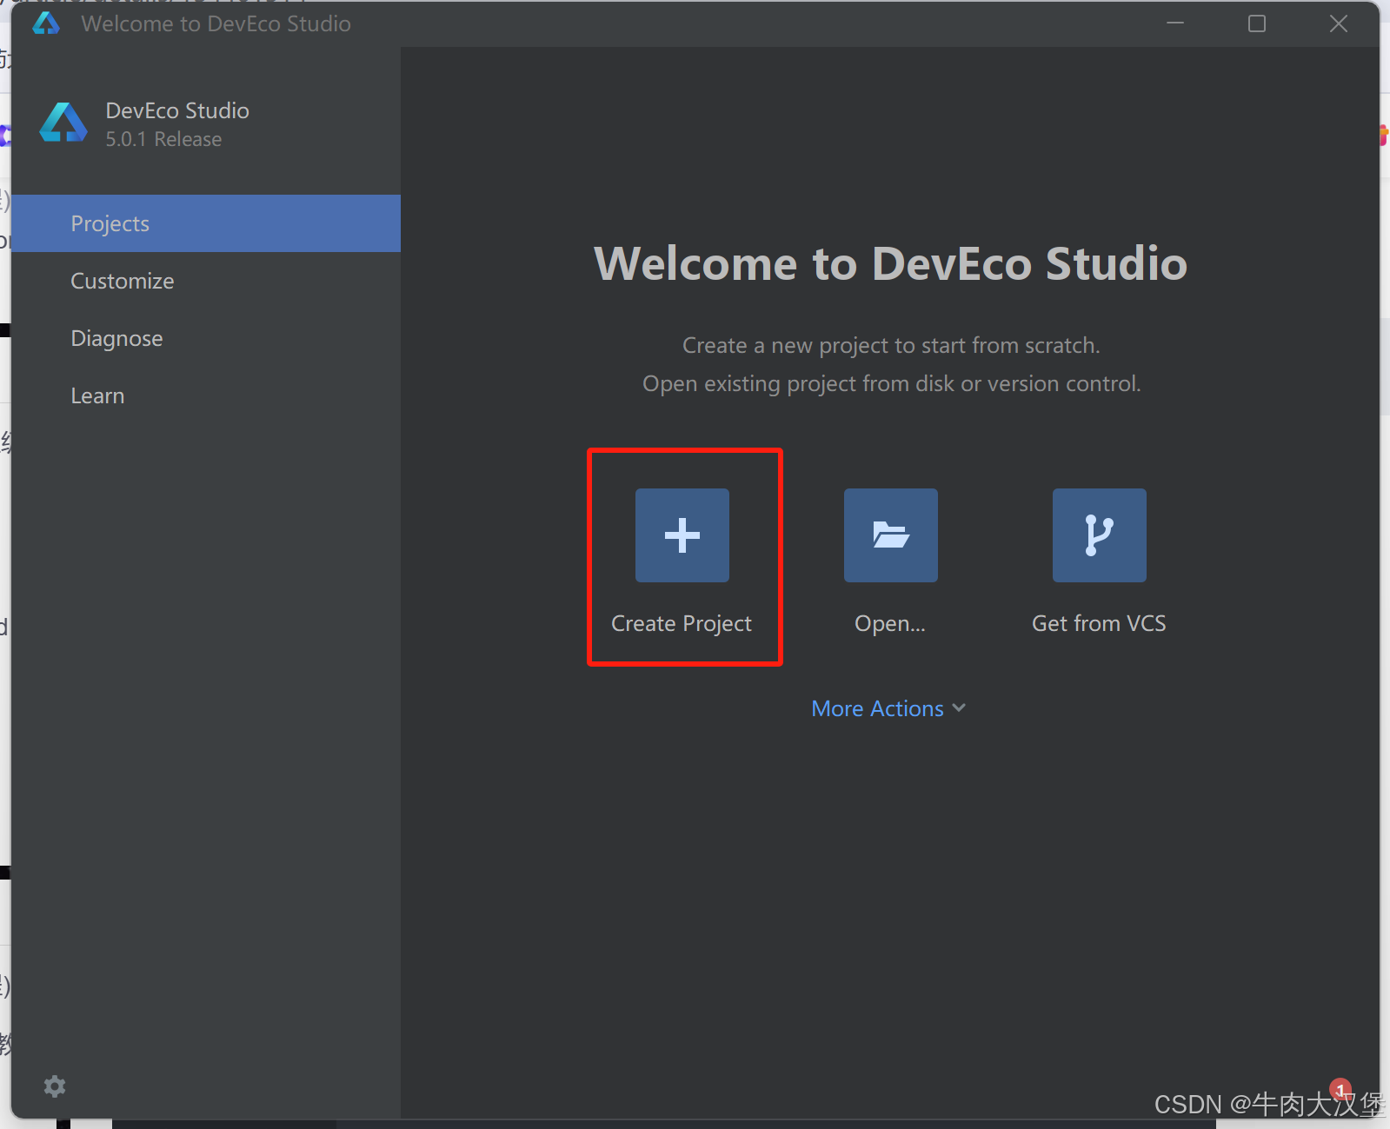Click the DevEco Studio logo in sidebar
Screen dimensions: 1390x1129
[x=63, y=123]
